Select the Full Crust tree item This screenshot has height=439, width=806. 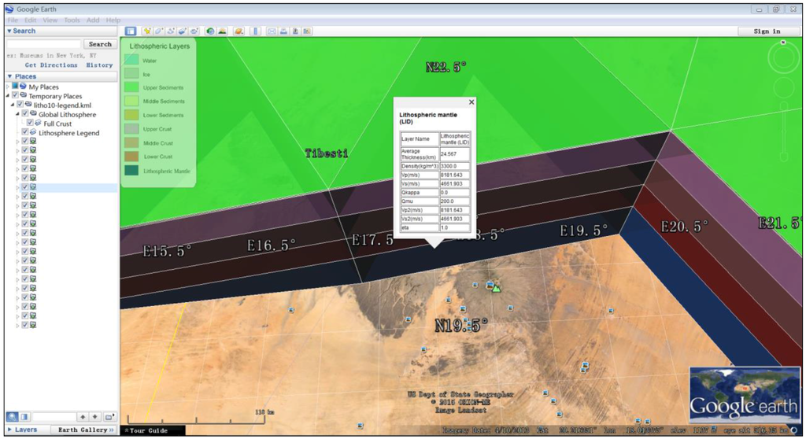click(57, 124)
